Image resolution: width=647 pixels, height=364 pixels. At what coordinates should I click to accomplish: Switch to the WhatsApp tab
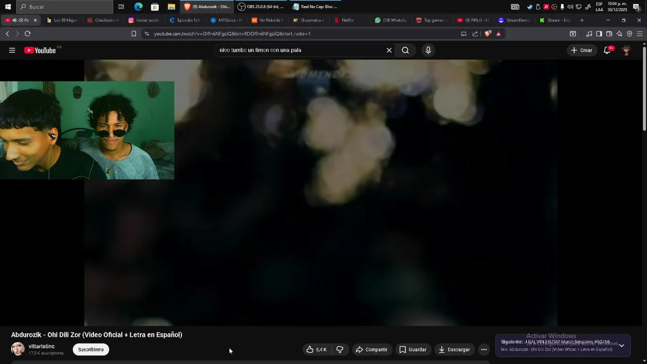(x=391, y=20)
